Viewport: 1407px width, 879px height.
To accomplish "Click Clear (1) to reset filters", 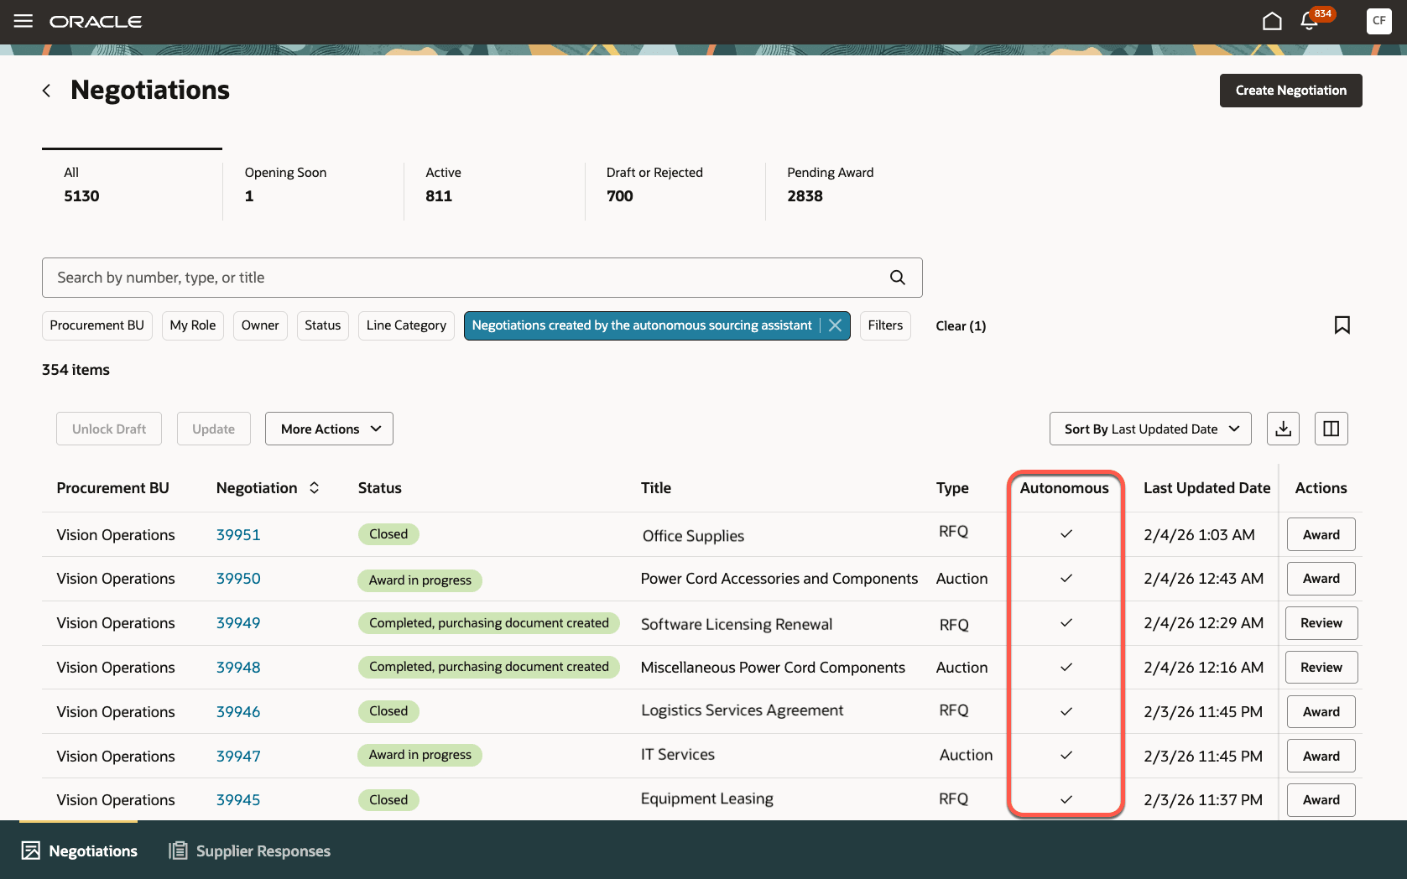I will click(x=960, y=325).
